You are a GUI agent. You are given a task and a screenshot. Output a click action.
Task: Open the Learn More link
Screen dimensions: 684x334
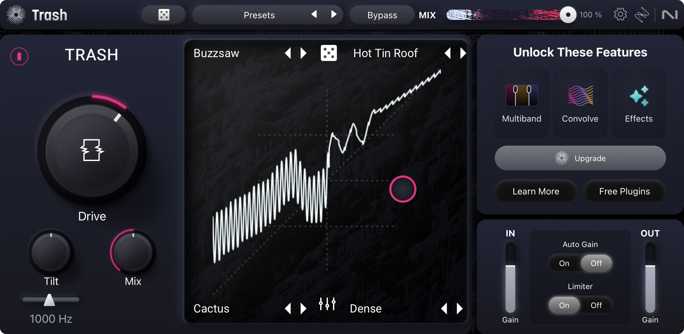(x=536, y=192)
